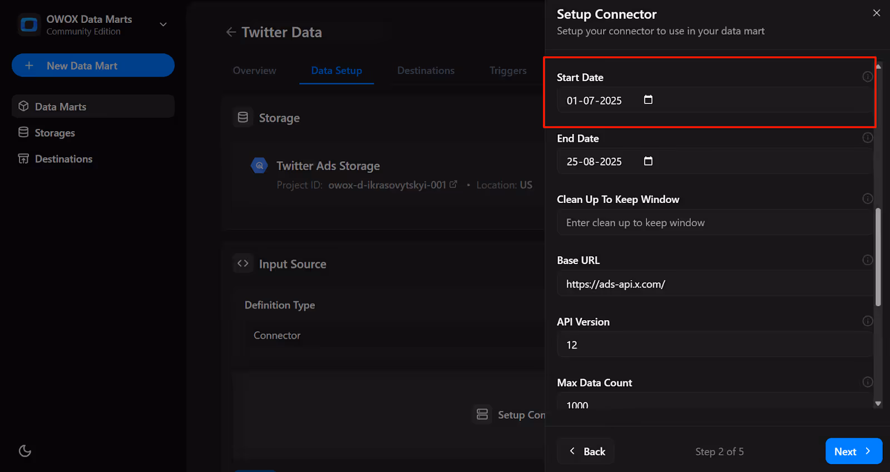The image size is (890, 472).
Task: Click the End Date input field
Action: (x=715, y=161)
